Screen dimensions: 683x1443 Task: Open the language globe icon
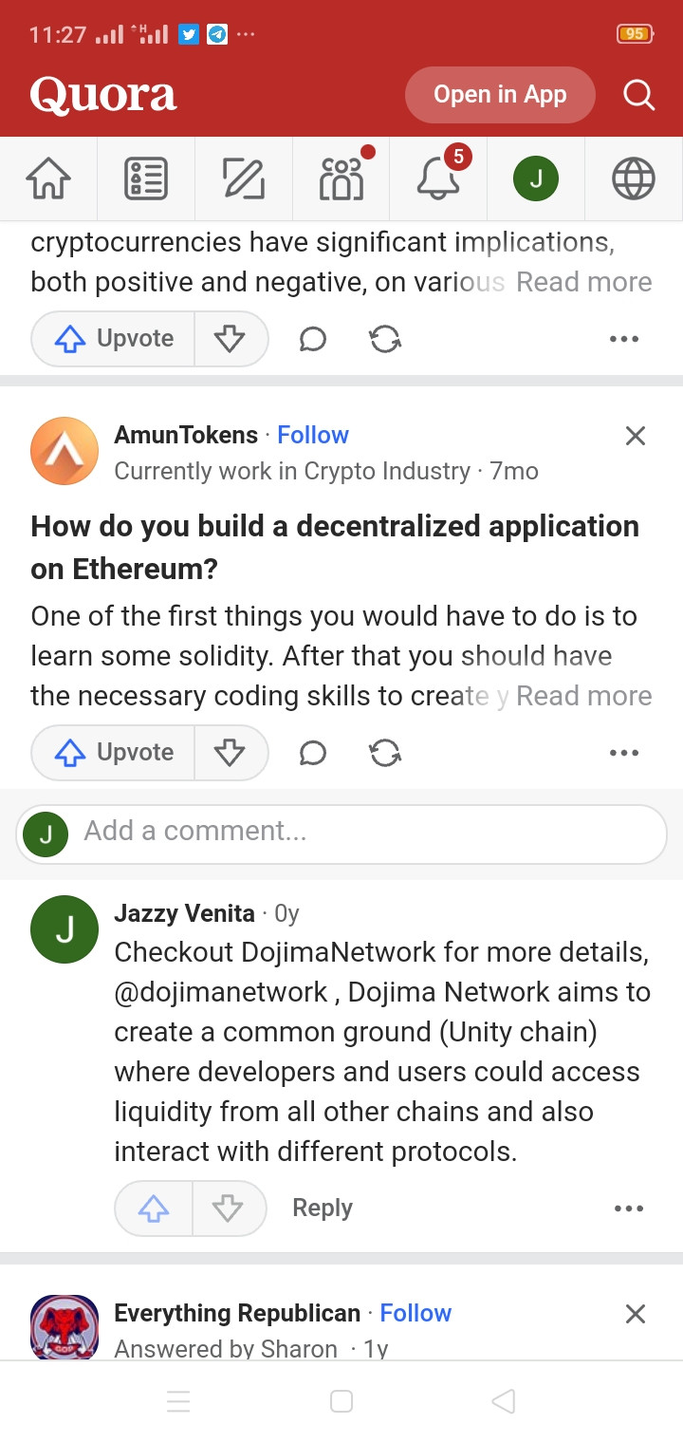click(633, 178)
